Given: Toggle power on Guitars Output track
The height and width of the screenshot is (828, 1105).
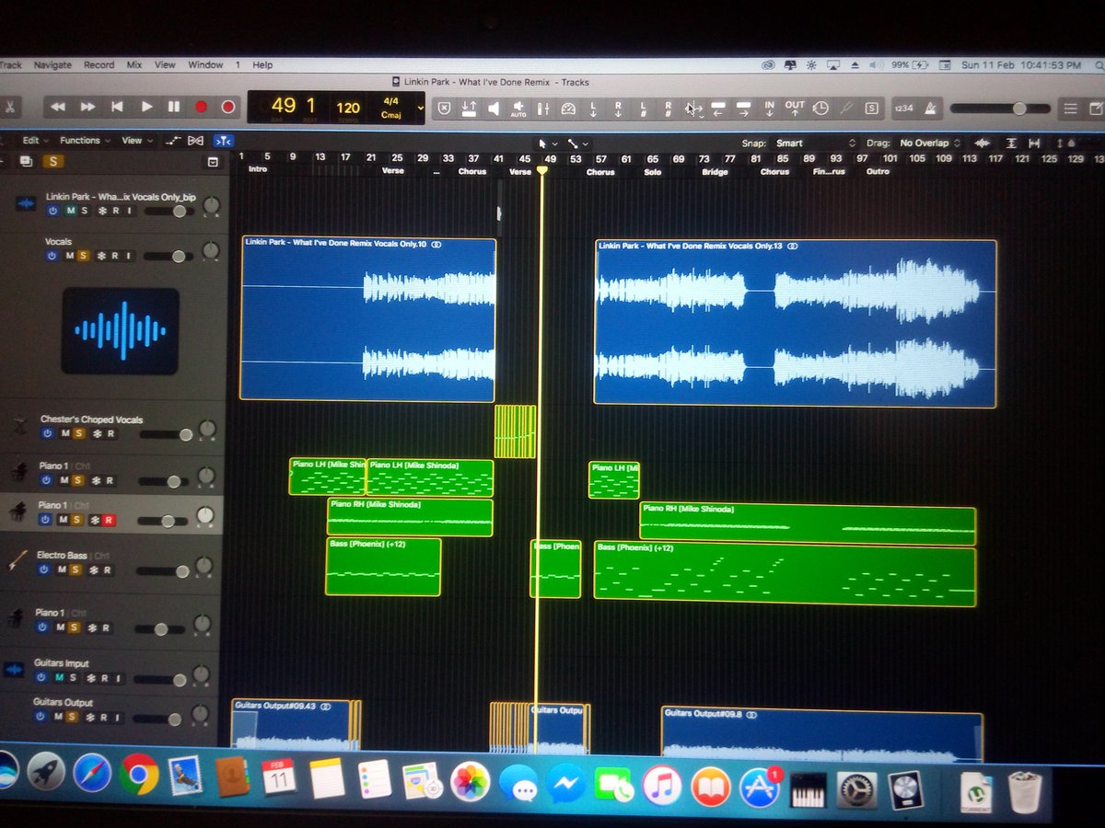Looking at the screenshot, I should [x=38, y=716].
